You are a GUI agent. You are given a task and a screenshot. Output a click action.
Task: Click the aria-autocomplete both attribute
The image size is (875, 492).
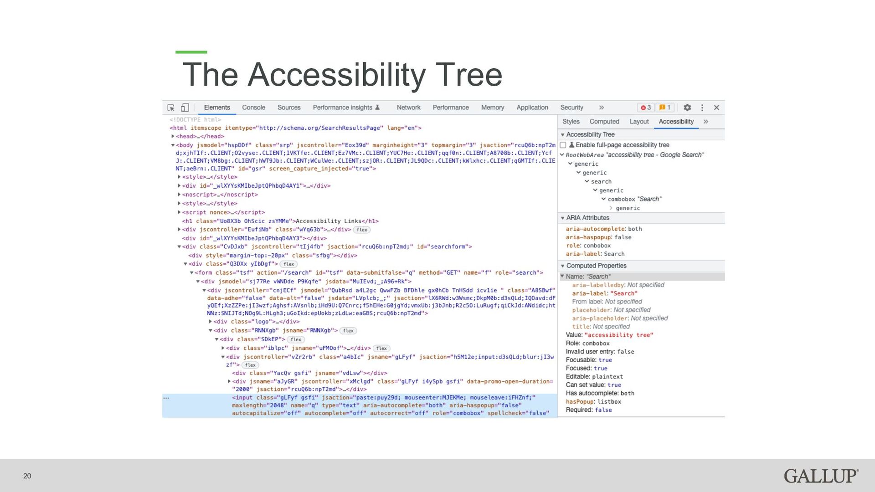[x=604, y=229]
